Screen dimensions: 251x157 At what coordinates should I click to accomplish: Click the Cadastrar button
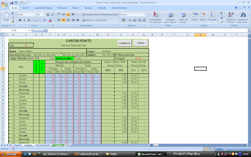125,43
